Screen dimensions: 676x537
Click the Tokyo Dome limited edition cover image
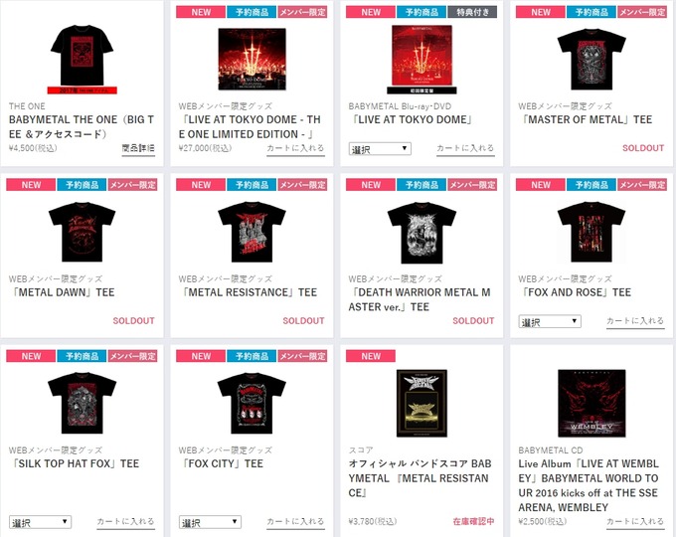[252, 59]
